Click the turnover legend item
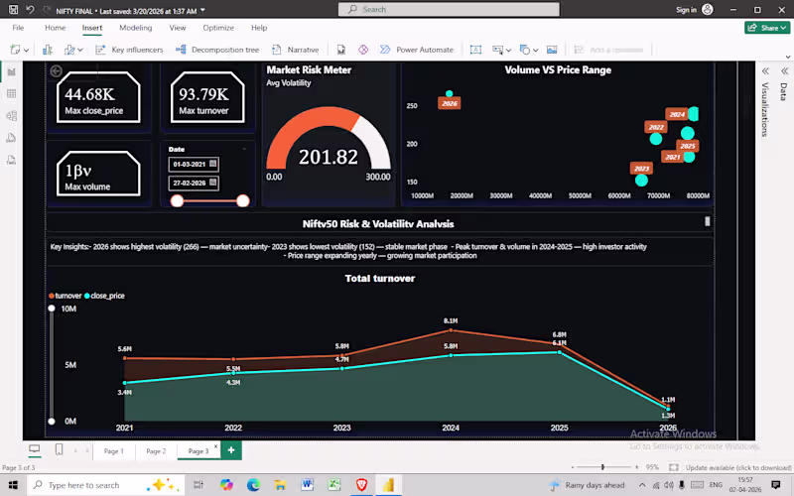Image resolution: width=794 pixels, height=496 pixels. point(66,296)
